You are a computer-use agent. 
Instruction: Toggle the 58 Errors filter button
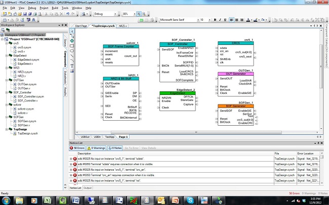tap(77, 148)
